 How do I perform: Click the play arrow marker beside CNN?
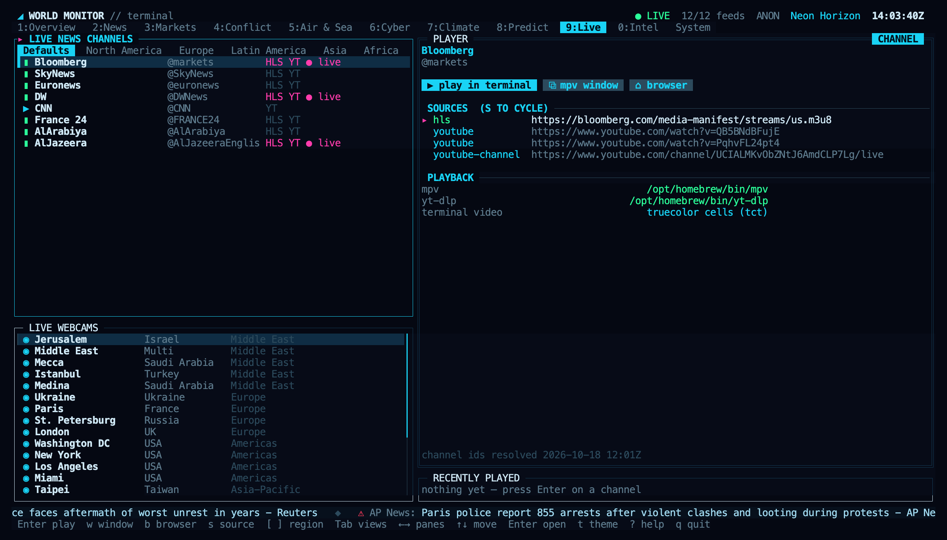tap(26, 109)
